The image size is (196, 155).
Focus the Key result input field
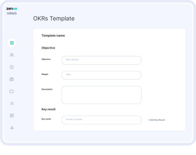pos(101,120)
